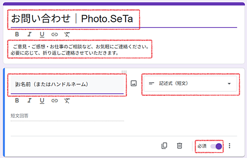
Task: Add image to the question
Action: tap(134, 83)
